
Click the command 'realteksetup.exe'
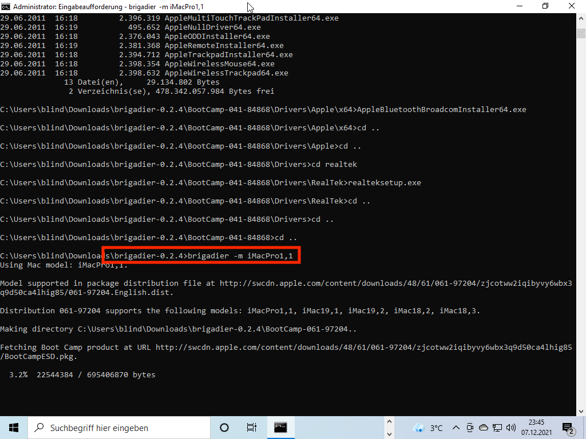[385, 182]
